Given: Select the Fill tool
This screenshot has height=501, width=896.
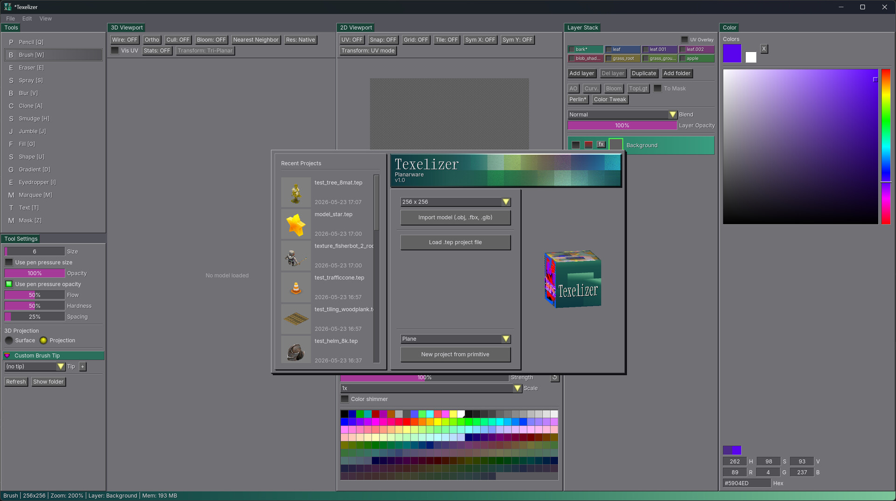Looking at the screenshot, I should [53, 144].
